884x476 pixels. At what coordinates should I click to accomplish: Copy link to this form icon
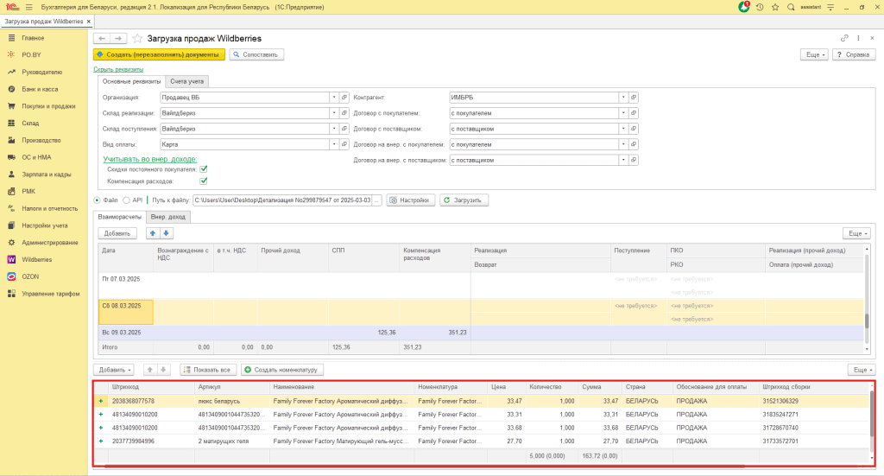click(844, 39)
